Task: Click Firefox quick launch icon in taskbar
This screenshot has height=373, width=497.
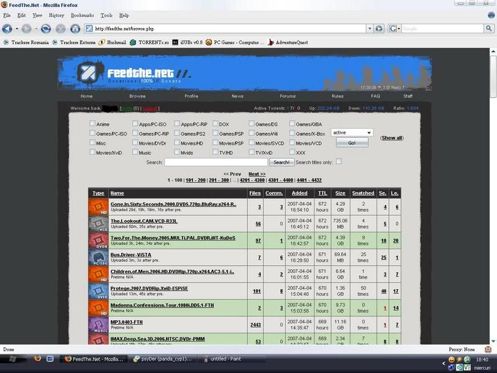Action: [37, 359]
